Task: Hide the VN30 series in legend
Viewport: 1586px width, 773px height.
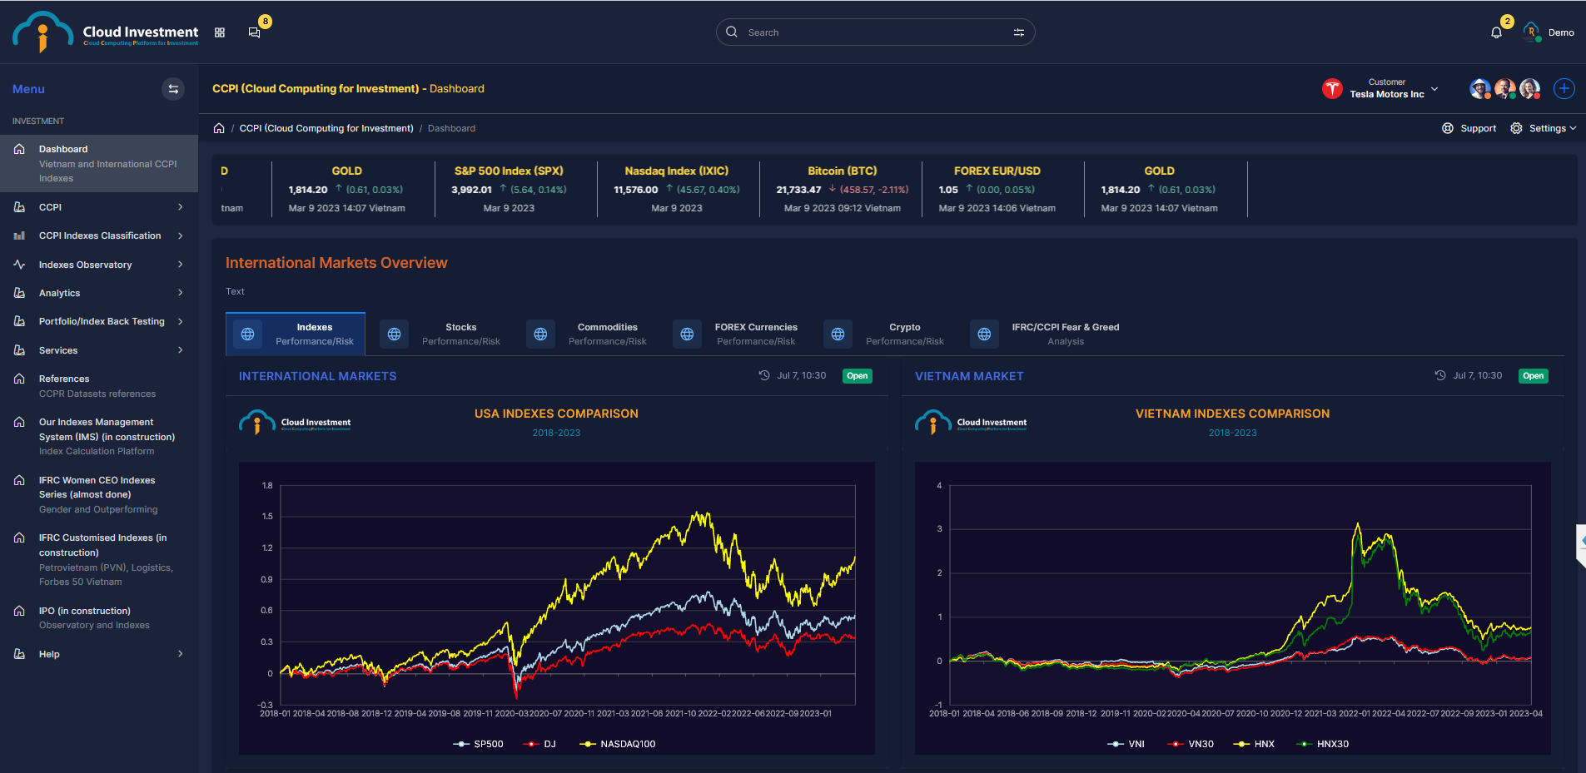Action: (x=1191, y=744)
